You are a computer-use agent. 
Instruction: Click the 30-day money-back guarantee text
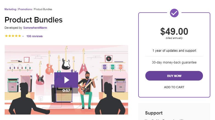[174, 62]
